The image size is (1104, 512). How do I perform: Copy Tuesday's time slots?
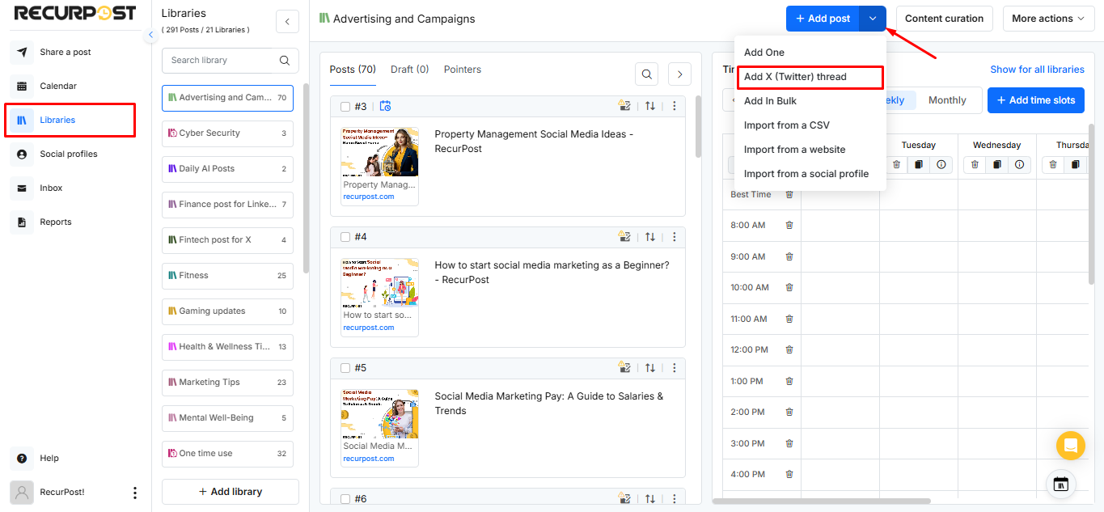[x=919, y=164]
